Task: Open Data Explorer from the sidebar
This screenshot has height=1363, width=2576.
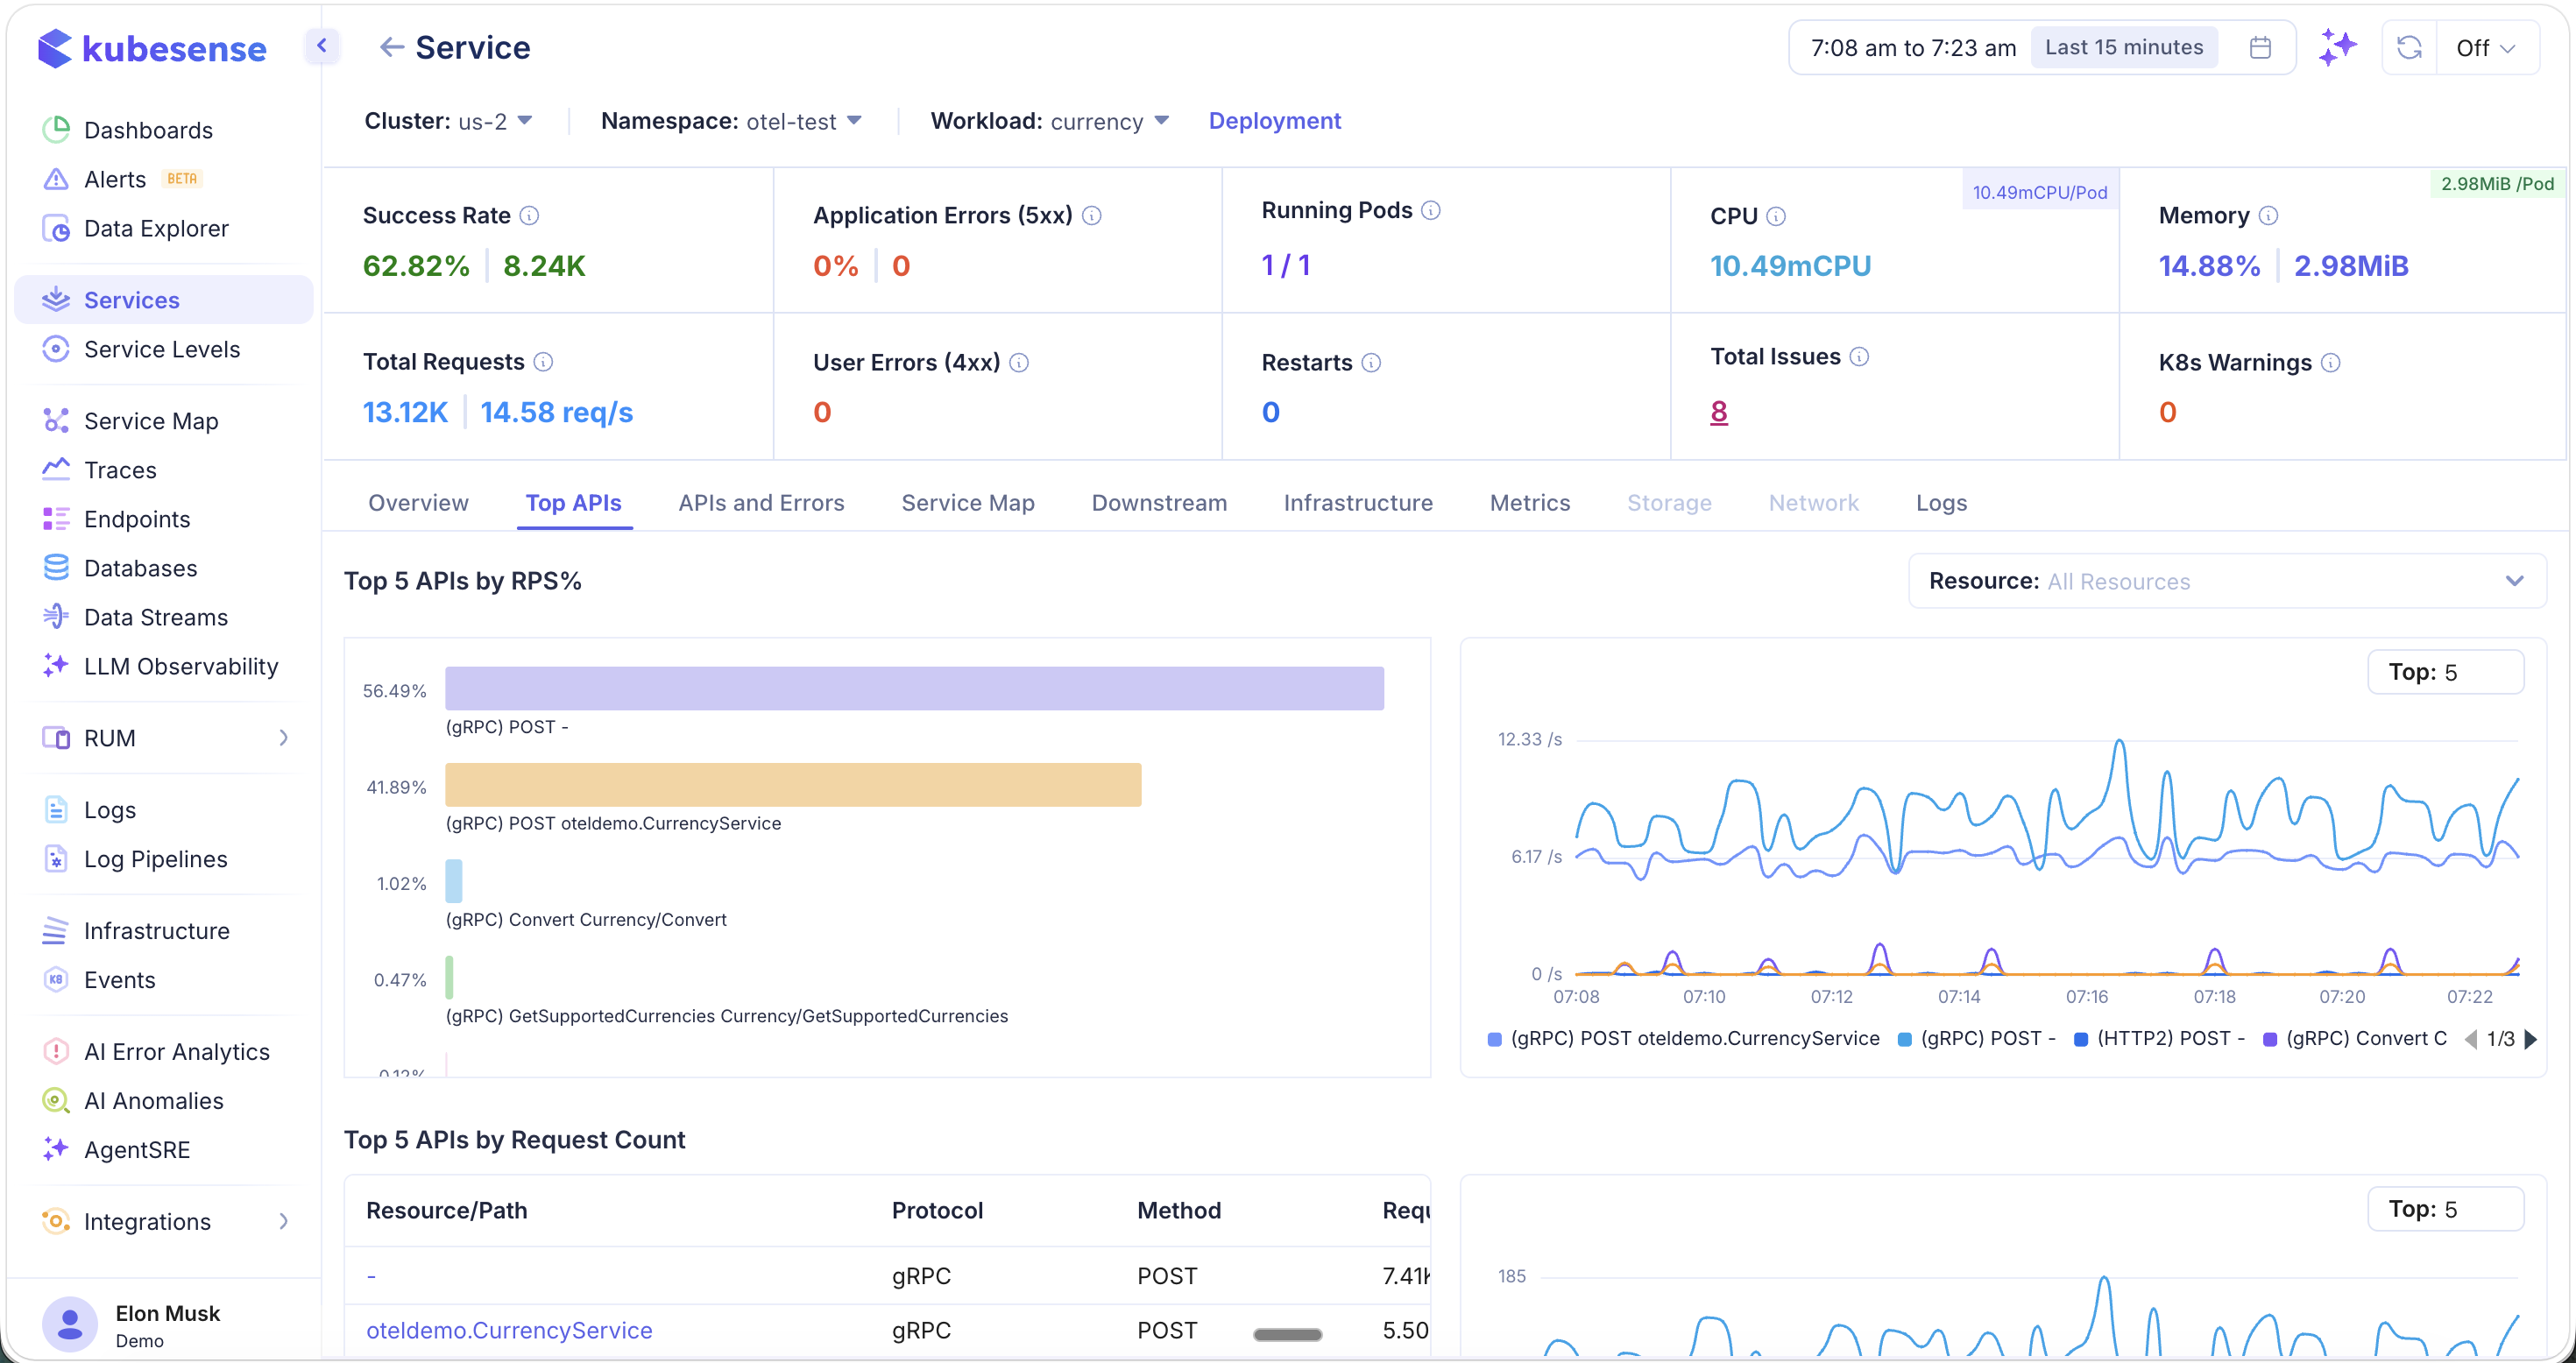Action: [x=154, y=228]
